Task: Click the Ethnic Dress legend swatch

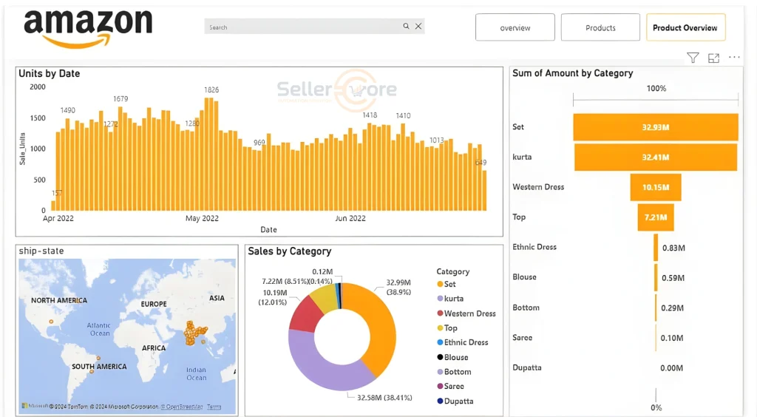Action: click(440, 342)
